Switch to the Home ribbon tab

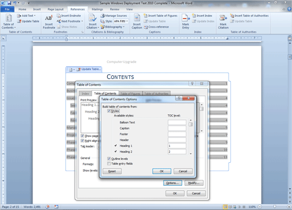click(22, 10)
